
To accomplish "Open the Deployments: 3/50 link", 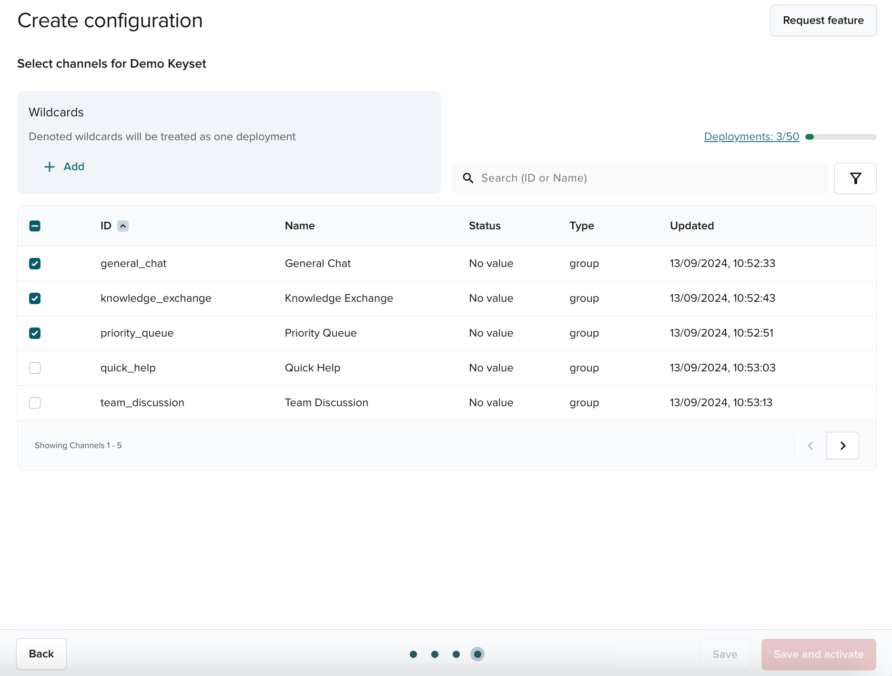I will 751,137.
